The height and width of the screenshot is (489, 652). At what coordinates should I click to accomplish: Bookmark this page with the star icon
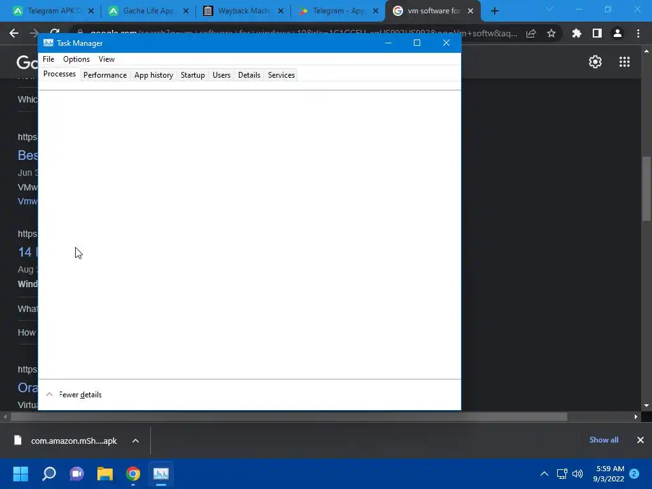click(551, 33)
